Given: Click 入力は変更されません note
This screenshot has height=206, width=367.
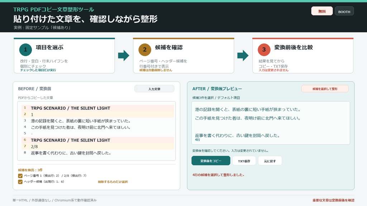Looking at the screenshot, I should 273,70.
